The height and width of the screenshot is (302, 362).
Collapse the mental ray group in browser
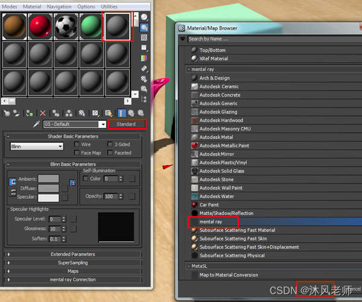coord(189,69)
